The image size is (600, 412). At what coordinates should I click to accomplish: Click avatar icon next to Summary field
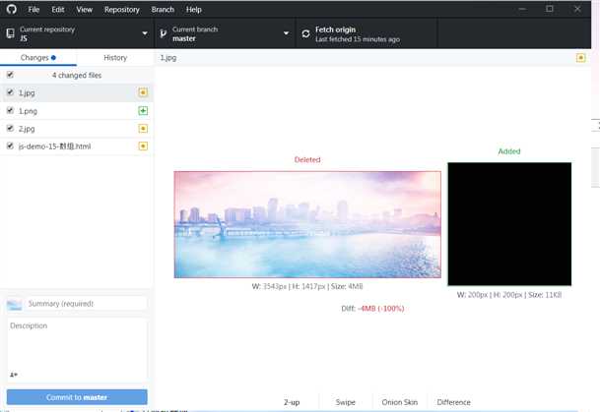pyautogui.click(x=15, y=304)
